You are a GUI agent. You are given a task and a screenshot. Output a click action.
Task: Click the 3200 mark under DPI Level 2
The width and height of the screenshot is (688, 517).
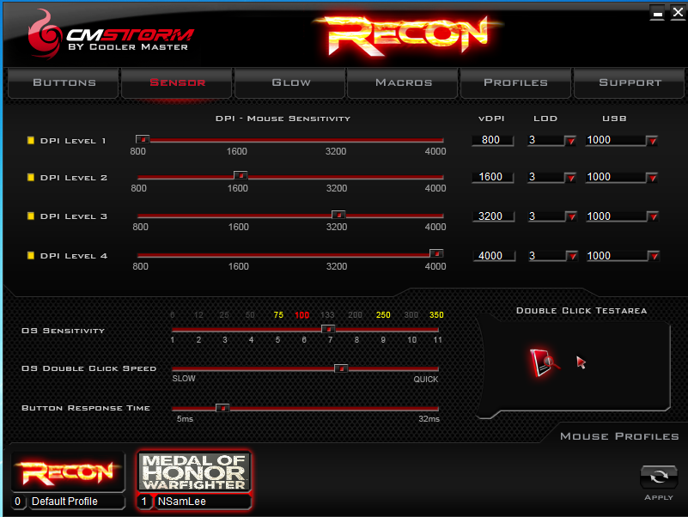coord(337,188)
